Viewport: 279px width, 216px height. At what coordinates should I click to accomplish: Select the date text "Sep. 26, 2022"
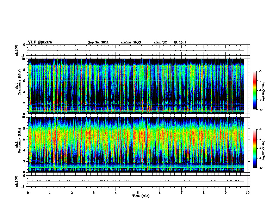98,42
